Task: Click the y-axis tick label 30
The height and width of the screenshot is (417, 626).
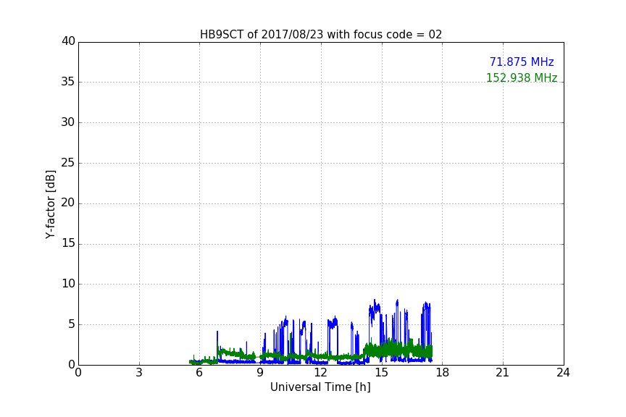Action: click(68, 122)
